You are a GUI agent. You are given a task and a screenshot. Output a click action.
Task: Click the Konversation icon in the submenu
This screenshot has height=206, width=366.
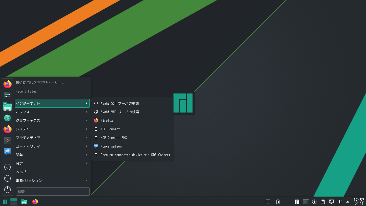pyautogui.click(x=96, y=146)
